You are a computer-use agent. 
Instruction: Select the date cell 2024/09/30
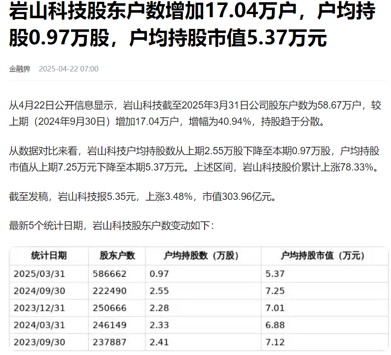point(39,291)
